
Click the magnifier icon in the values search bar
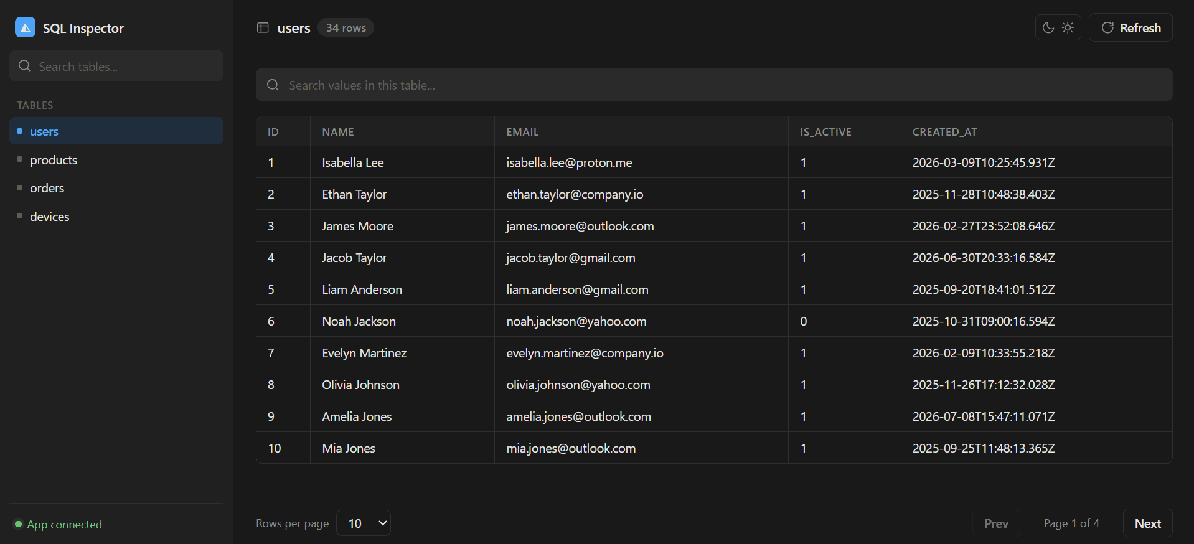[x=273, y=85]
